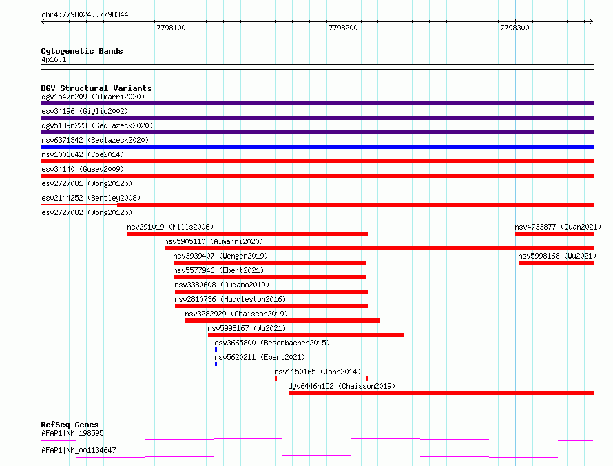Screen dimensions: 613x466
Task: Click the 7798100 ruler position label
Action: [x=171, y=28]
